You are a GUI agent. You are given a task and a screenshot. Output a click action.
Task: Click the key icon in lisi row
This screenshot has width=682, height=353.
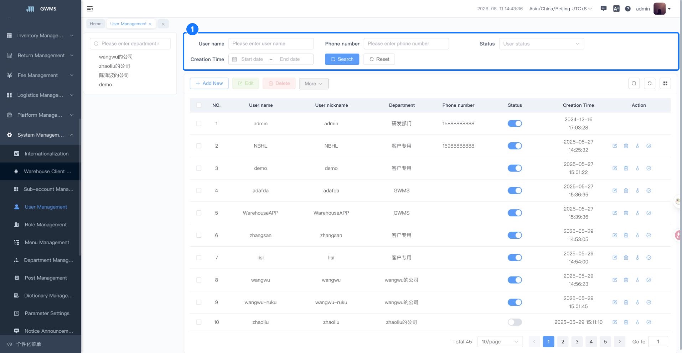point(637,258)
